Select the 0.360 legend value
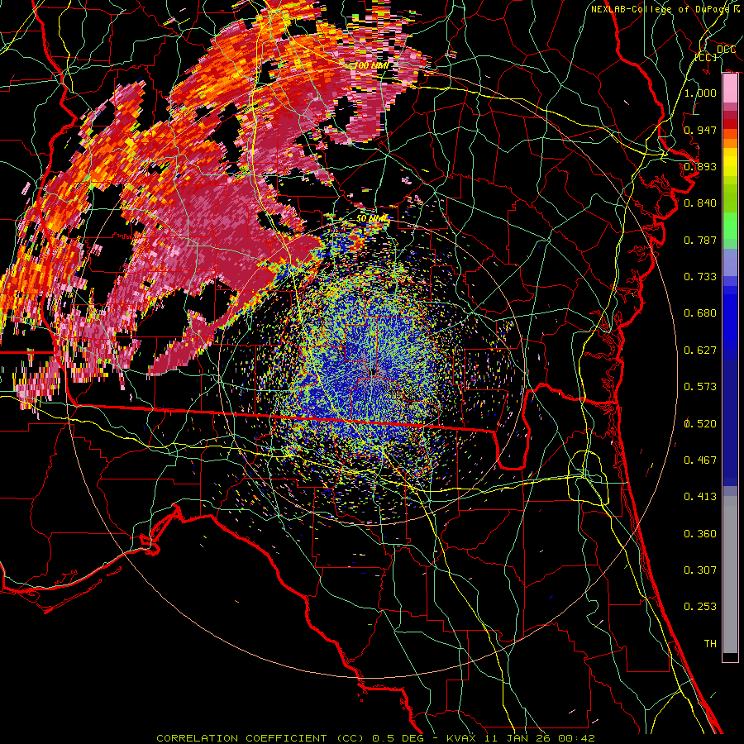 coord(700,534)
